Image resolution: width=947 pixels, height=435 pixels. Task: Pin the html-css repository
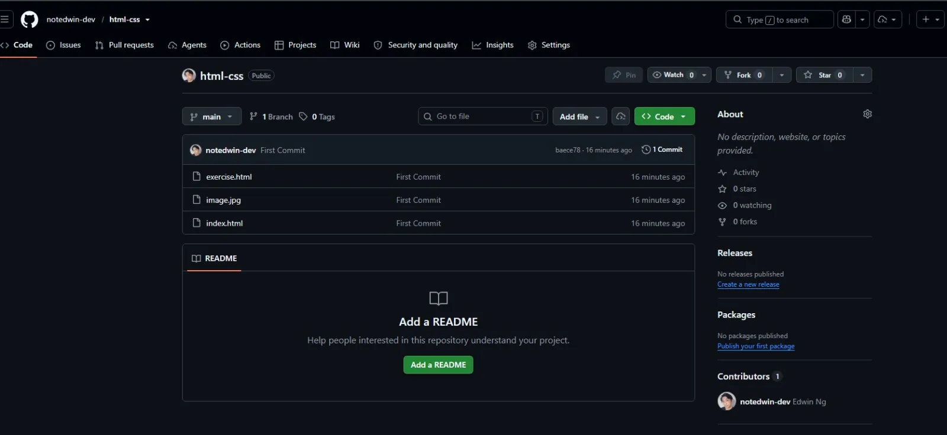click(x=624, y=75)
